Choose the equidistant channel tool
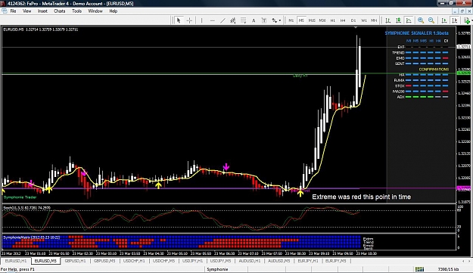 click(233, 20)
